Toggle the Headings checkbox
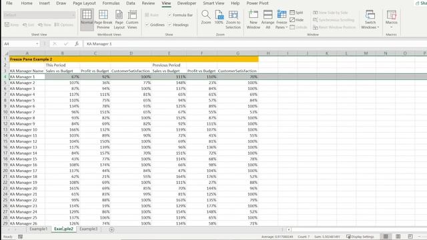 [x=178, y=25]
